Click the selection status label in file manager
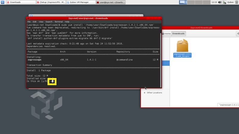 tap(228, 105)
